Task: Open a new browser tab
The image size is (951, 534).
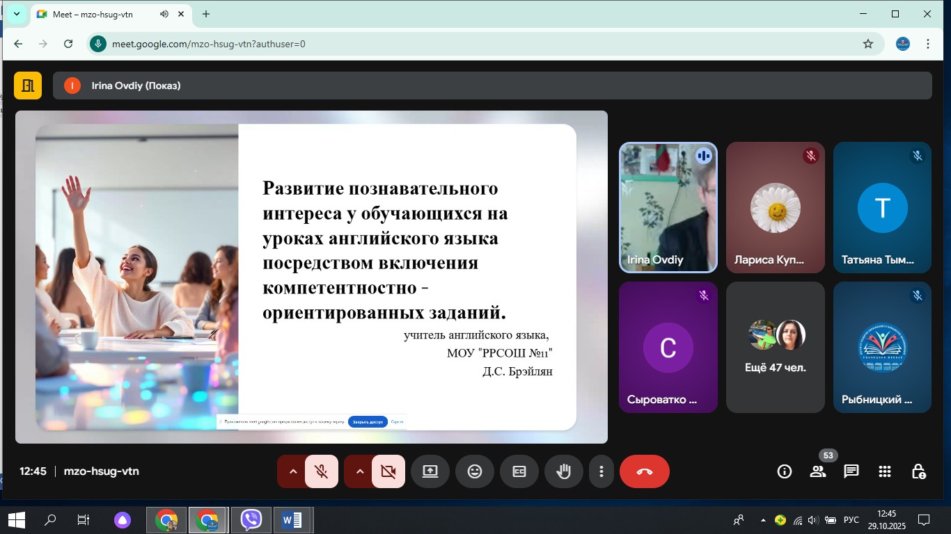Action: tap(206, 14)
